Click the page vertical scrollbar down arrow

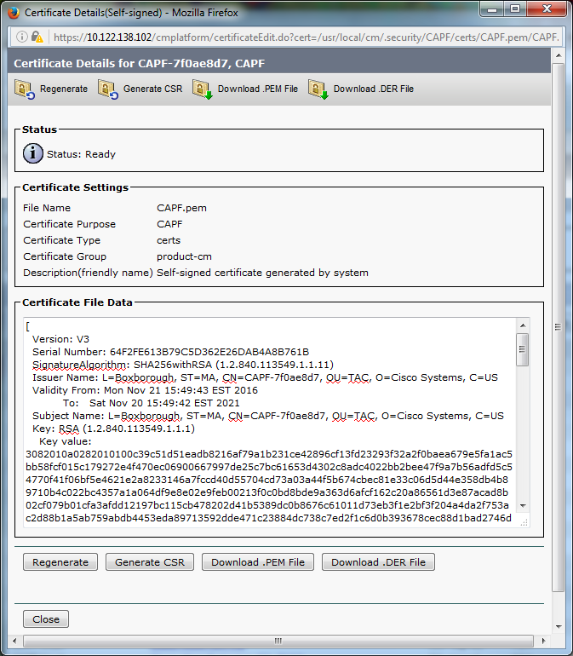point(559,627)
